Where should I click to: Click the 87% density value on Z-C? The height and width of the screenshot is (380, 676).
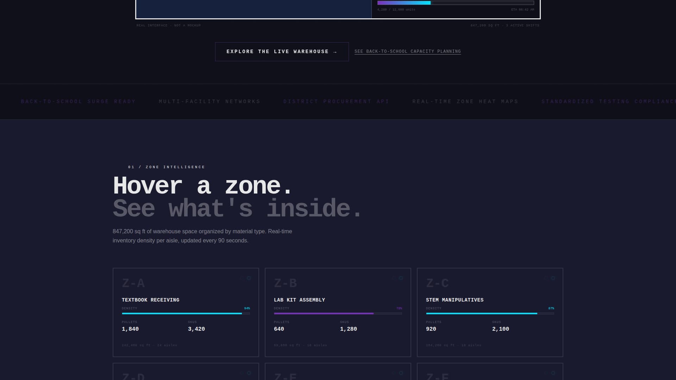(551, 308)
